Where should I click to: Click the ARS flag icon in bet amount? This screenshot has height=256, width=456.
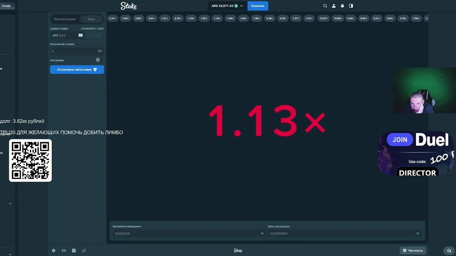[81, 35]
